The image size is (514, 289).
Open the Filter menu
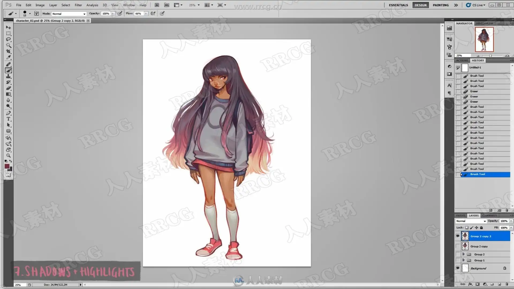tap(78, 5)
